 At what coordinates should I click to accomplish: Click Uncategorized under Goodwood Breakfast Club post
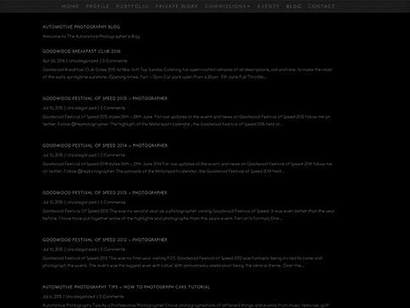(x=84, y=61)
